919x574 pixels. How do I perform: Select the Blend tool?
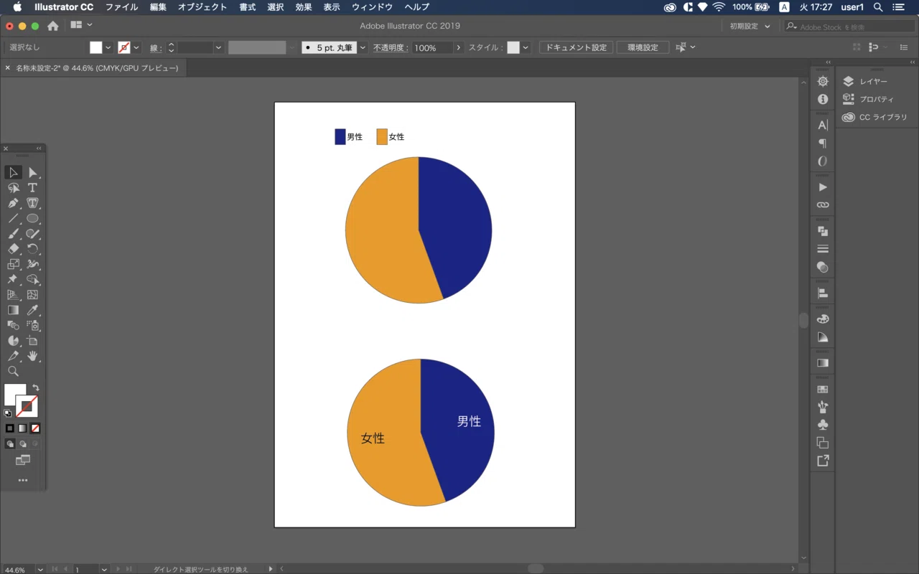(x=13, y=325)
